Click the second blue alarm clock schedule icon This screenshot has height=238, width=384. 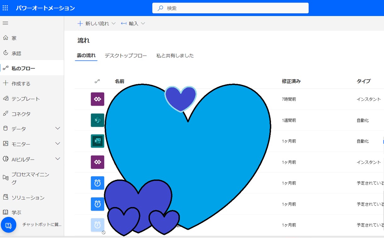[98, 204]
